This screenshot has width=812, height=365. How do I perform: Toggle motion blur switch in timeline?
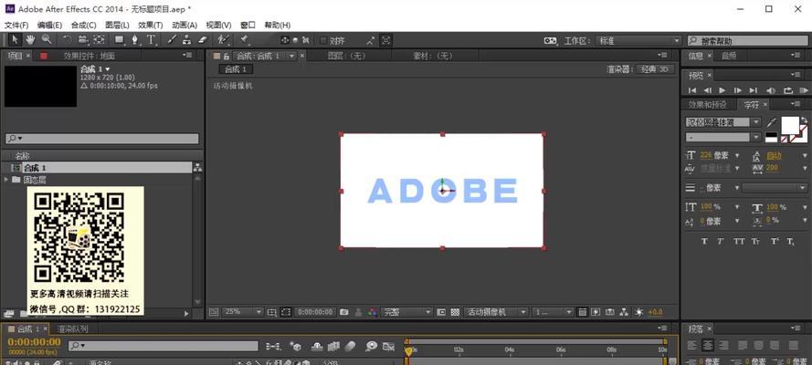(351, 346)
